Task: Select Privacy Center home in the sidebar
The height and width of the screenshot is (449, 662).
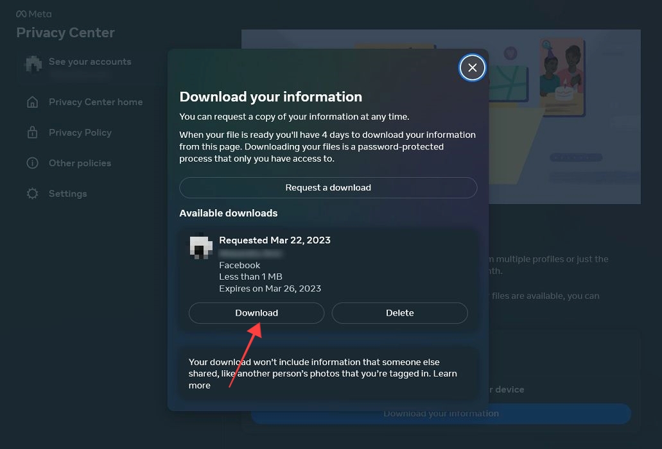Action: 95,101
